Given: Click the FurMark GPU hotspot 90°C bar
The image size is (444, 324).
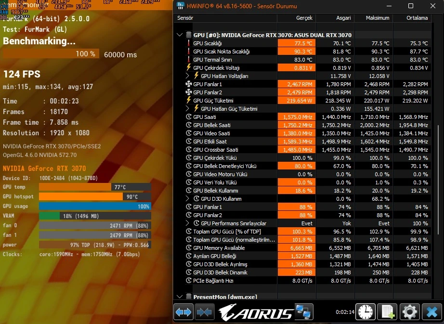Looking at the screenshot, I should (x=95, y=196).
